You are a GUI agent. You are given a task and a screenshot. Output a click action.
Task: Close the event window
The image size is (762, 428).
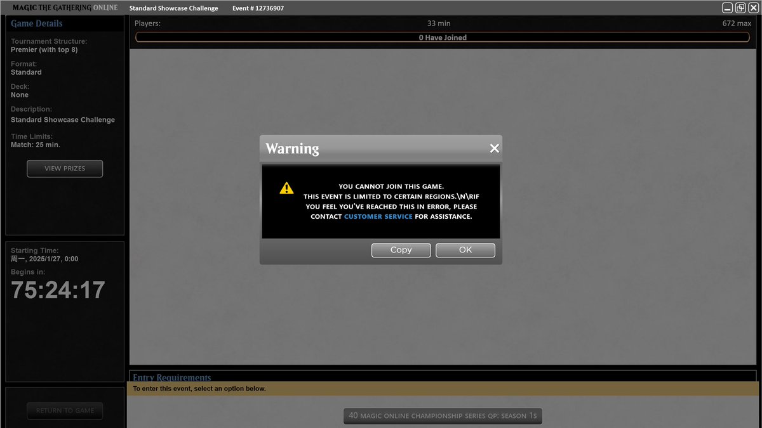coord(753,8)
